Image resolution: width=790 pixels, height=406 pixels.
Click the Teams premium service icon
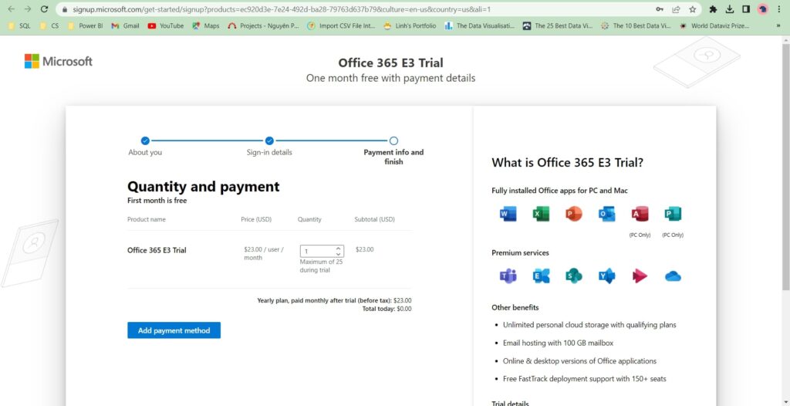pos(508,276)
